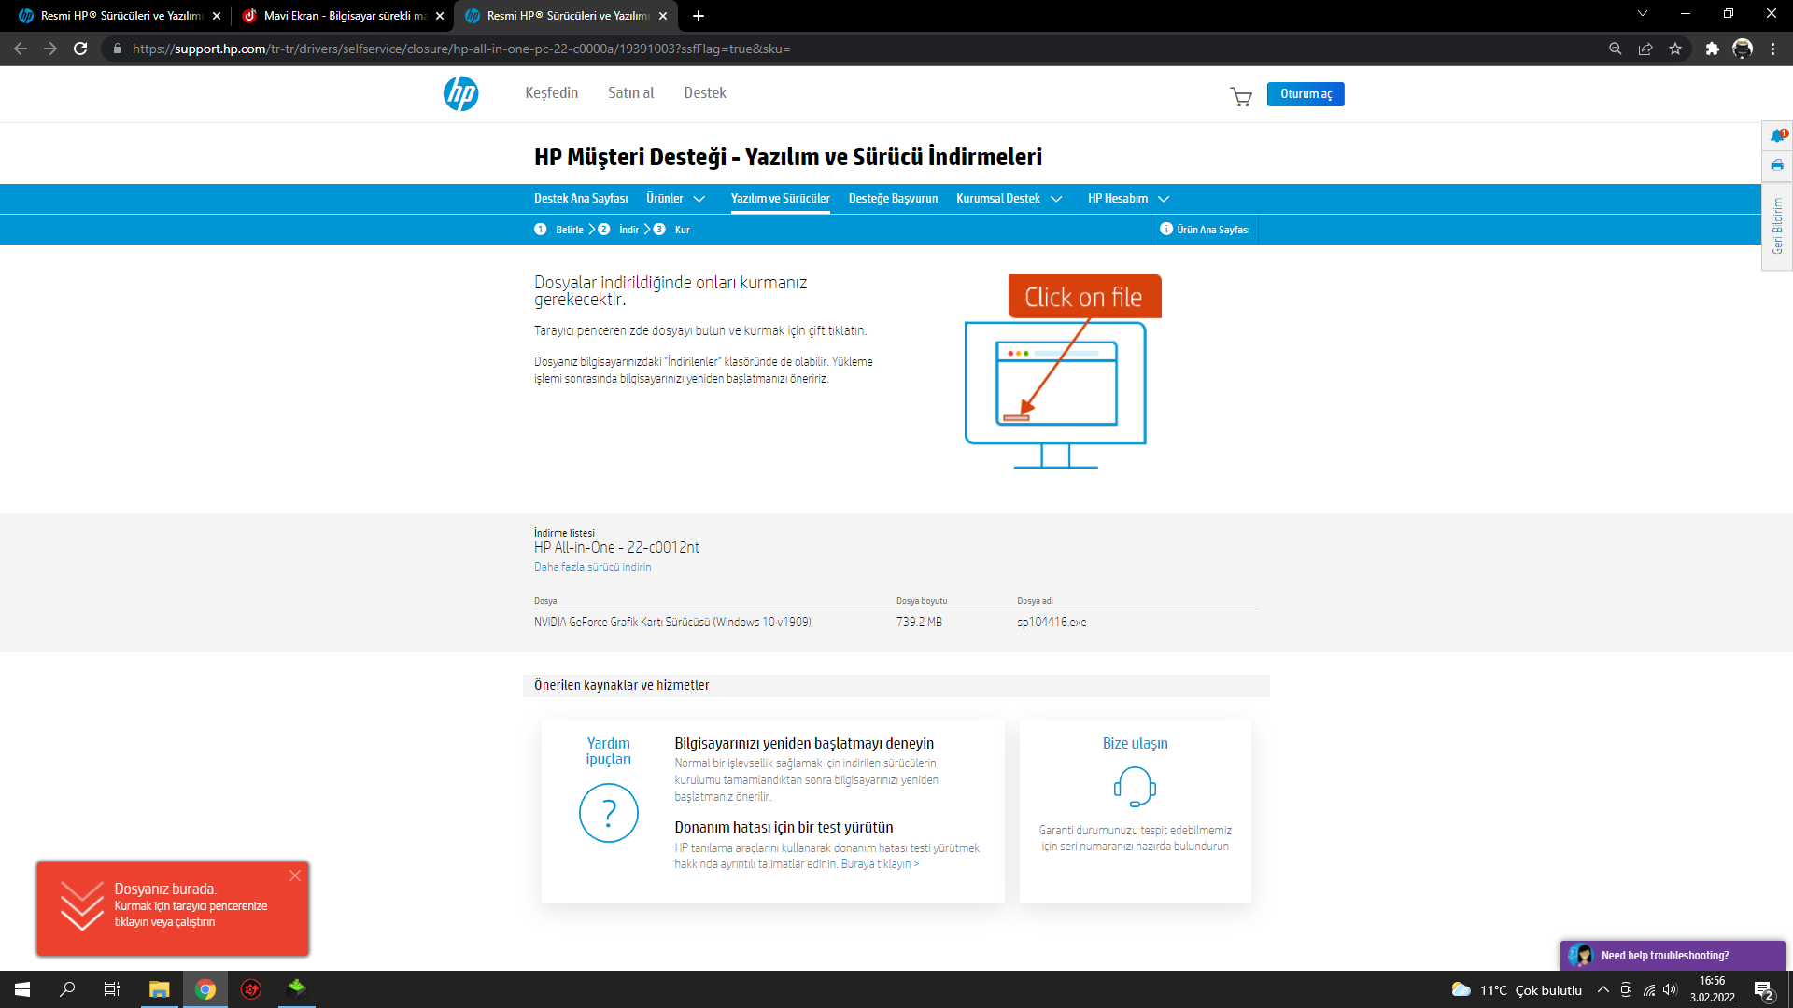Screen dimensions: 1793x1008
Task: Open Keşfedin menu
Action: pyautogui.click(x=551, y=93)
